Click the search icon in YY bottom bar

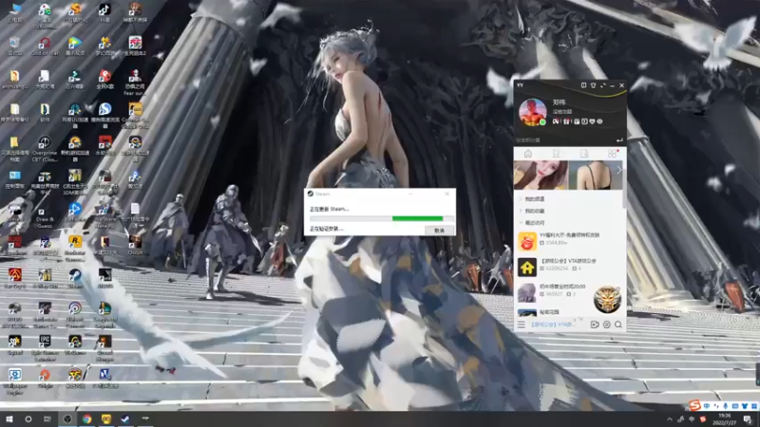click(618, 325)
